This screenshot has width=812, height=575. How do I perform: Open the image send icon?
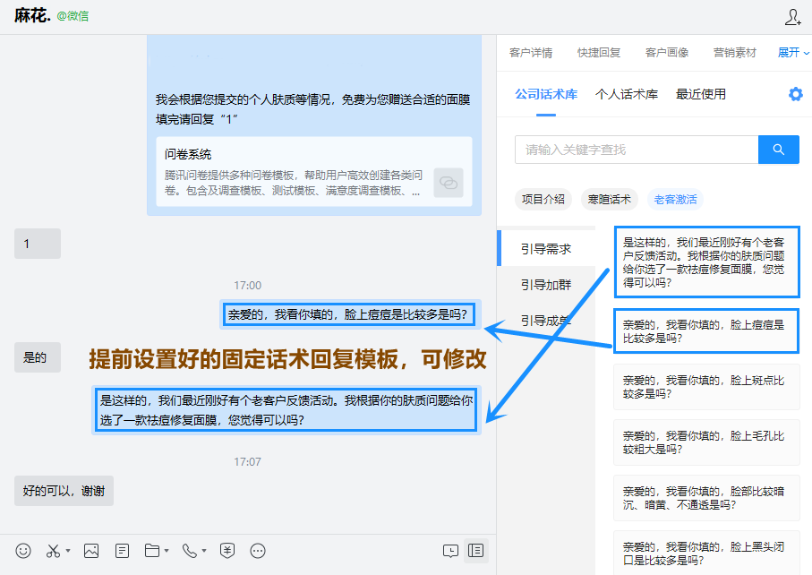click(90, 551)
